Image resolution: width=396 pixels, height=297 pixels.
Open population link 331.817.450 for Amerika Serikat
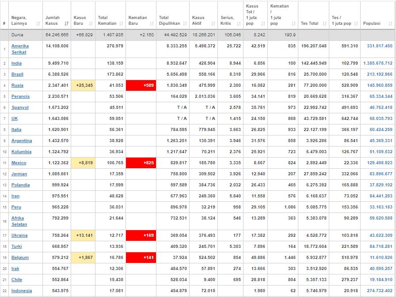(x=380, y=46)
